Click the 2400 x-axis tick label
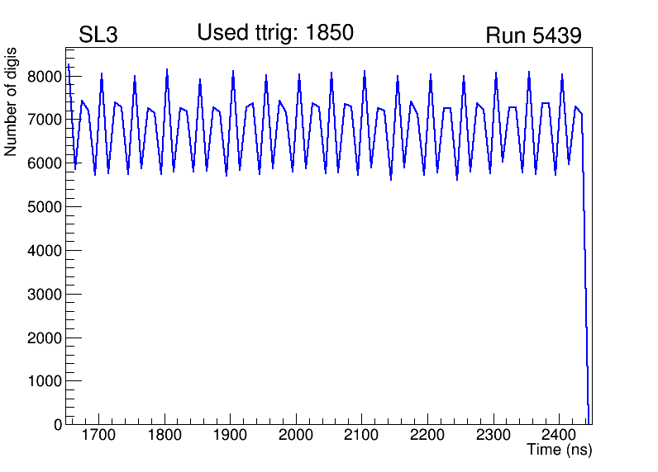Viewport: 658px width, 472px height. tap(559, 435)
